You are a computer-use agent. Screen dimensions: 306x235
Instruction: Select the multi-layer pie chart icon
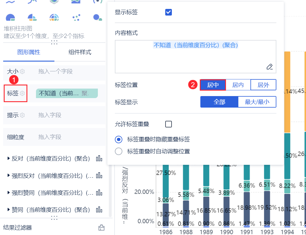(54, 18)
